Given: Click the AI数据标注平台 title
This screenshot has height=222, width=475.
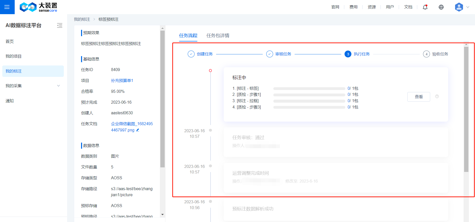Looking at the screenshot, I should (x=24, y=25).
